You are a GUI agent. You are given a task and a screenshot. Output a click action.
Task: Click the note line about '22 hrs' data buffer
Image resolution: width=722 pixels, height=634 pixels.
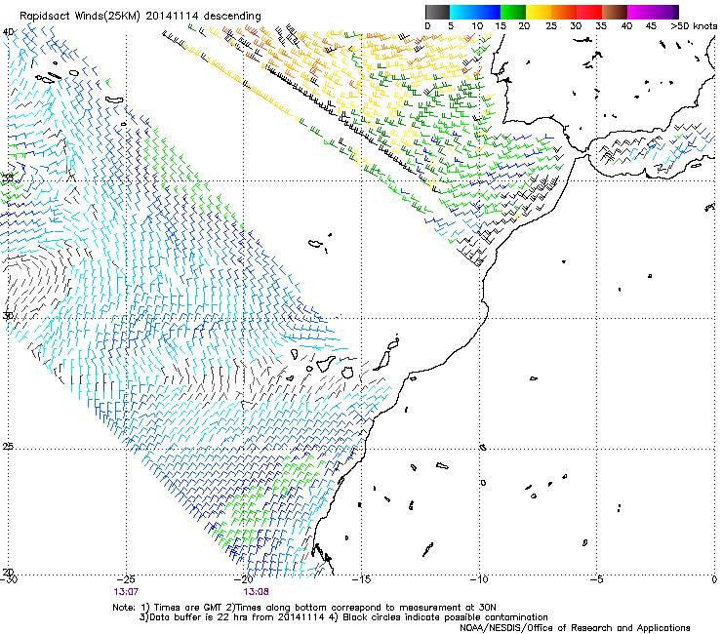point(343,617)
